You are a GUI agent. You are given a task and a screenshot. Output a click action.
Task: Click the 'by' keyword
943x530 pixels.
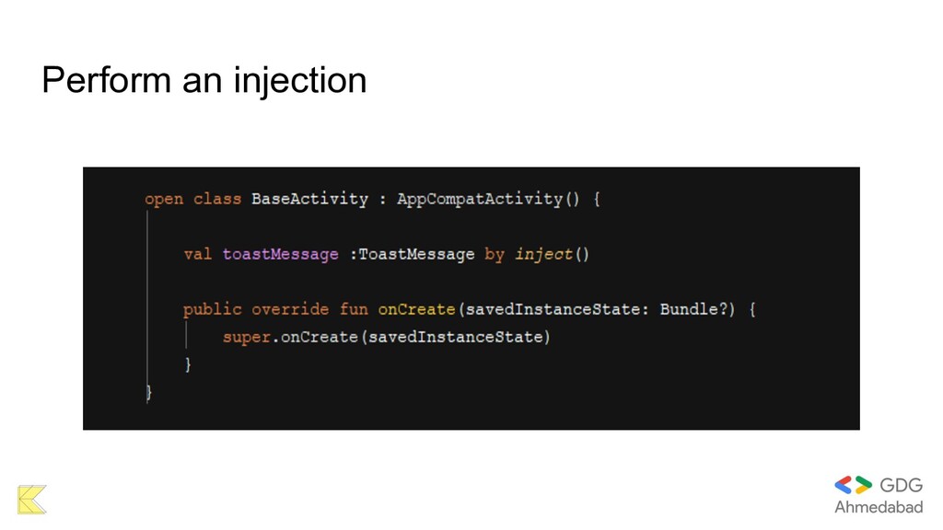coord(495,254)
